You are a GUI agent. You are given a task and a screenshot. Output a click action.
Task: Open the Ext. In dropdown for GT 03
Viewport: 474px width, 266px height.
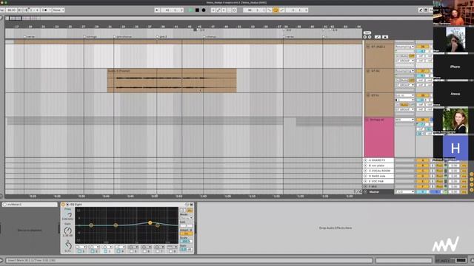405,95
